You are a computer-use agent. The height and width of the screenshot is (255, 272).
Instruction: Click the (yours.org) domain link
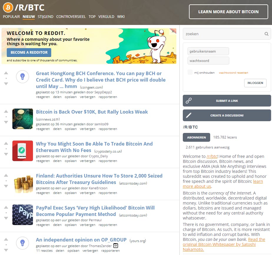coord(138,241)
